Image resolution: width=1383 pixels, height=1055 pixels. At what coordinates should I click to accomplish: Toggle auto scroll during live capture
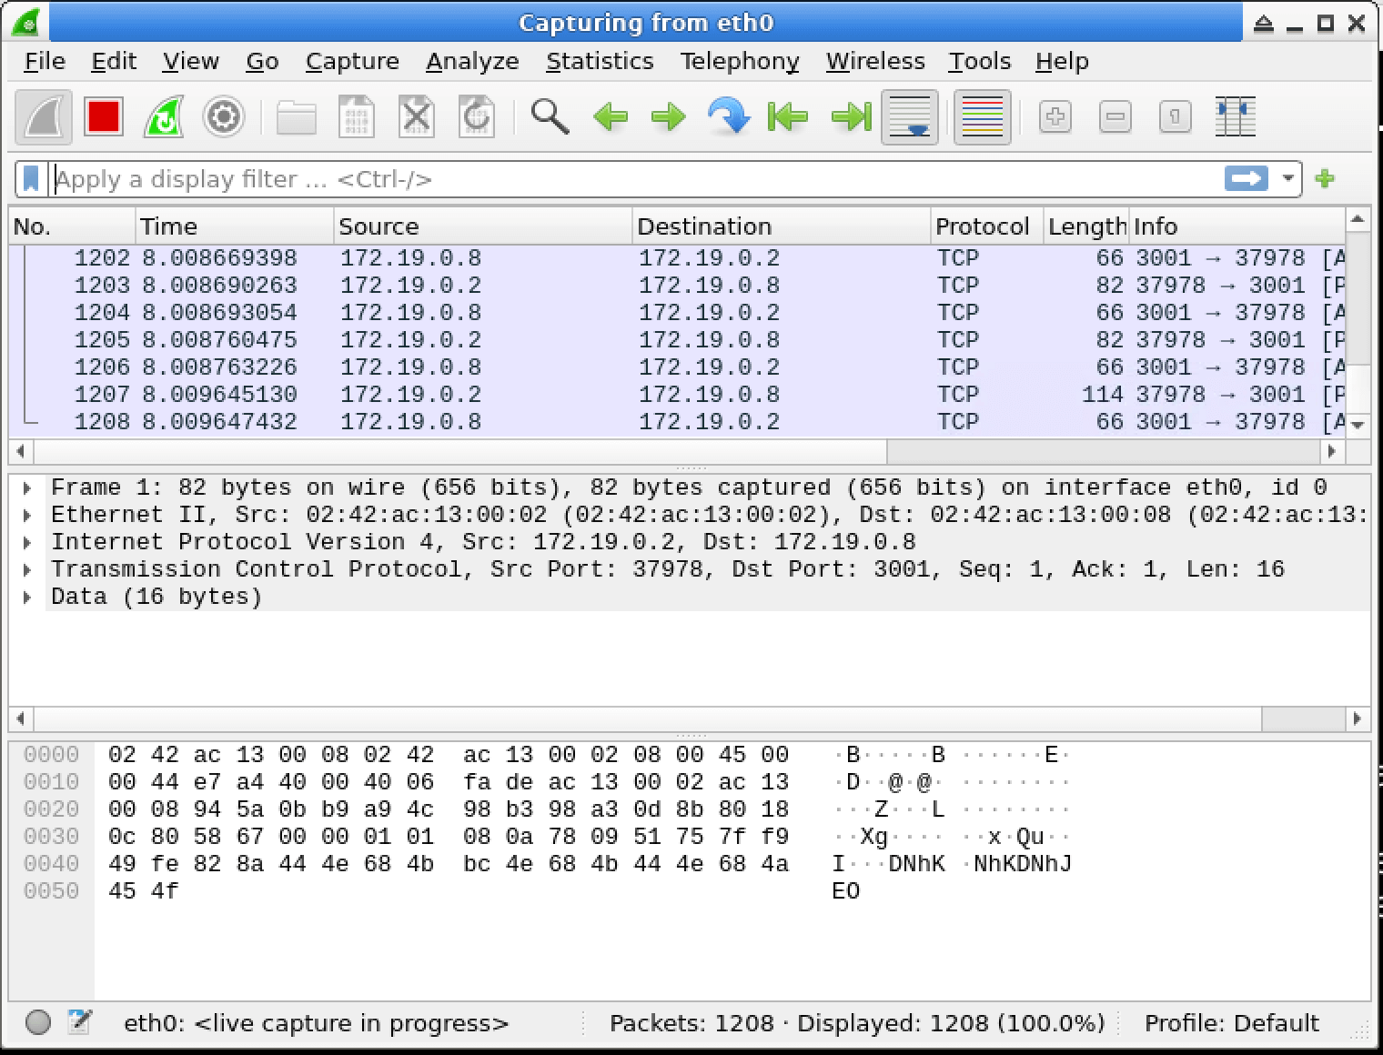point(910,117)
